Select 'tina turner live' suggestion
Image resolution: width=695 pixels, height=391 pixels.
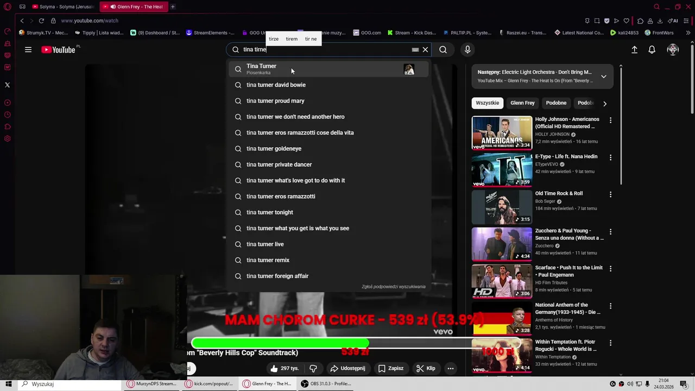(328, 244)
